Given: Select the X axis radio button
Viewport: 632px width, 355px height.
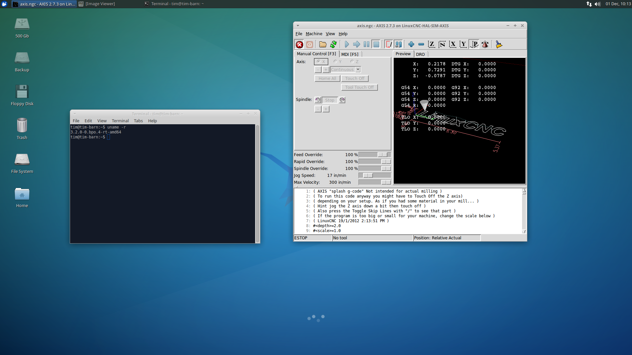Looking at the screenshot, I should click(x=321, y=61).
